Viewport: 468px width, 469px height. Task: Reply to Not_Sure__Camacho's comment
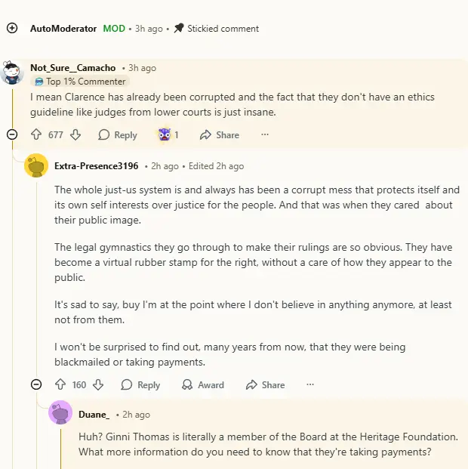point(118,134)
